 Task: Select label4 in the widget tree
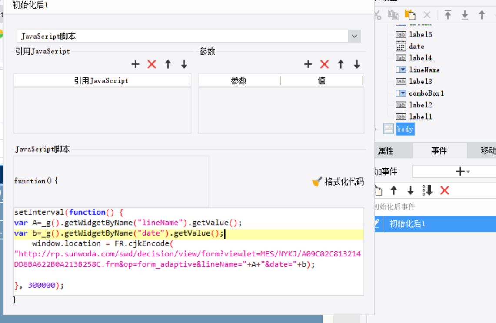coord(420,58)
